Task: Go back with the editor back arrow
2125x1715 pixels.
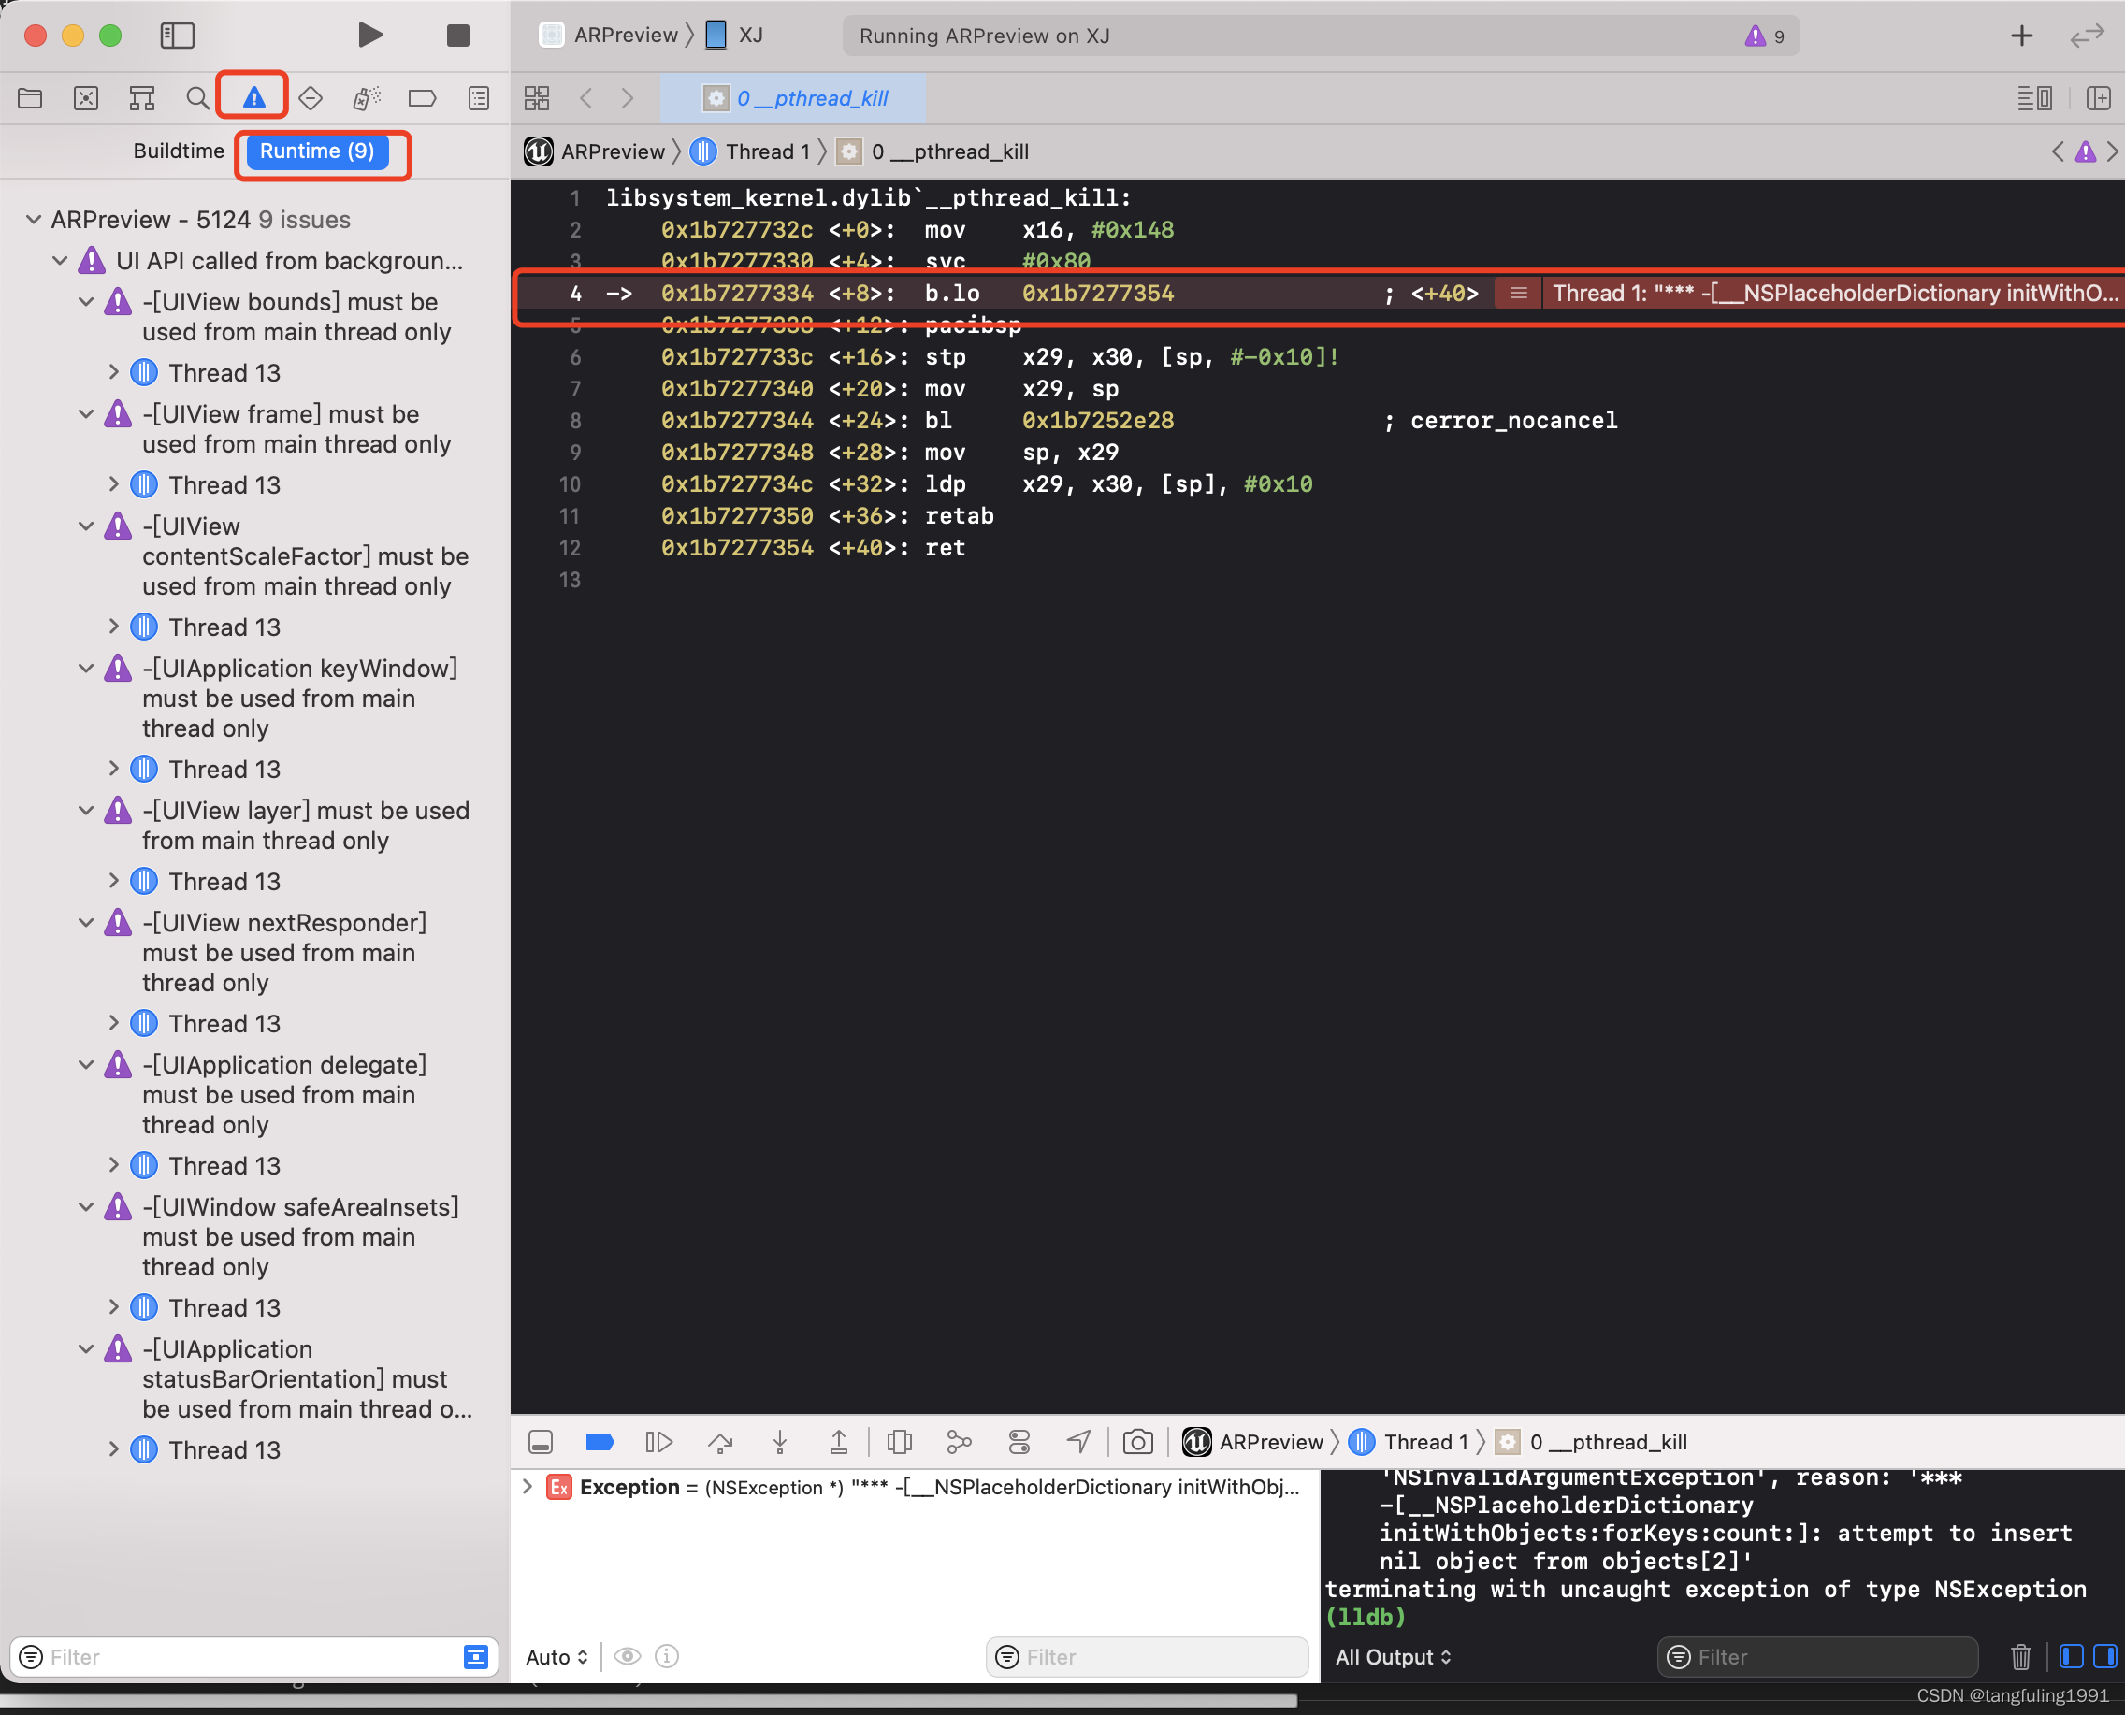Action: click(x=586, y=98)
